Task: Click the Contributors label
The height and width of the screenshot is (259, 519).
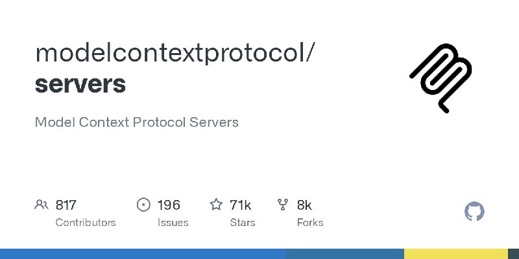Action: click(x=86, y=223)
